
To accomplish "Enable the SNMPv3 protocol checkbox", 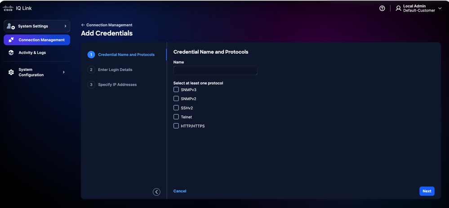I will [176, 90].
